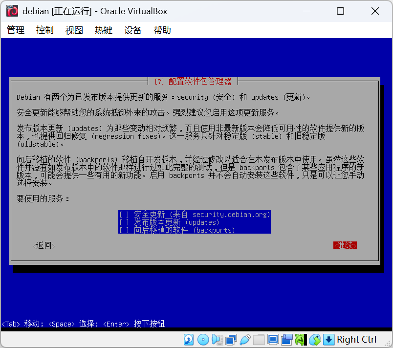
Task: Click the VirtualBox logo in the title bar
Action: [x=12, y=11]
